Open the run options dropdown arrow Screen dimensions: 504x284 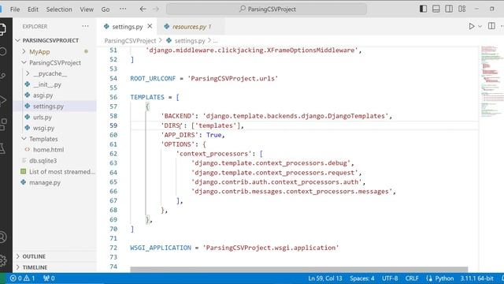click(480, 26)
